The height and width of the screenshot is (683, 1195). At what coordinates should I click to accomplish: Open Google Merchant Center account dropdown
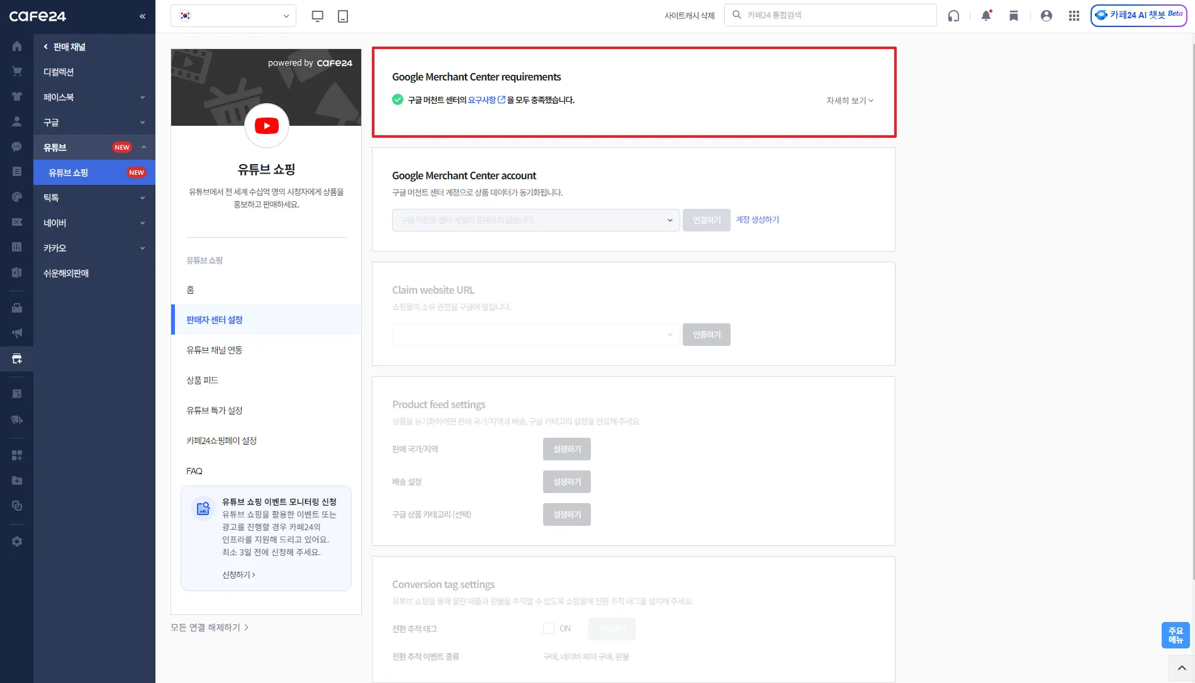tap(536, 220)
